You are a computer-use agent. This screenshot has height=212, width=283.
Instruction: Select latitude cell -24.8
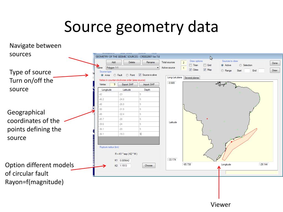129,99
